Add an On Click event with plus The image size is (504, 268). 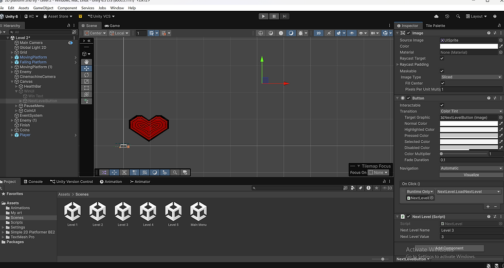coord(488,207)
